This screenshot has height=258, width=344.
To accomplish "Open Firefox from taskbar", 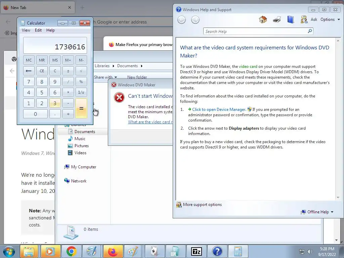I will 113,251.
